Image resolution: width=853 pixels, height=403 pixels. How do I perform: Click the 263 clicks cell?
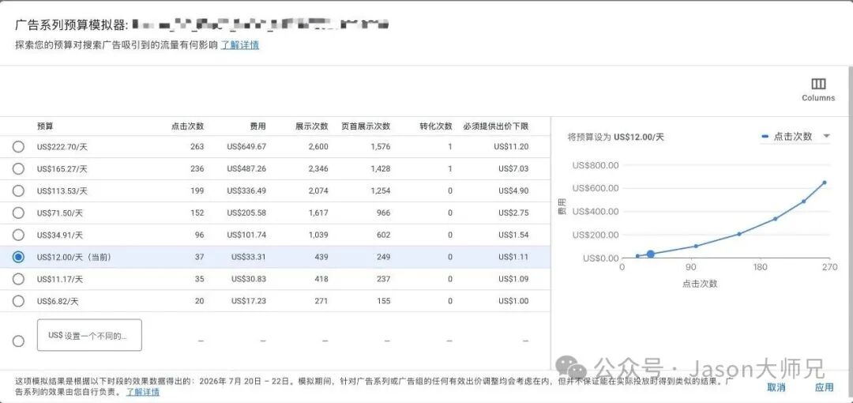[197, 146]
